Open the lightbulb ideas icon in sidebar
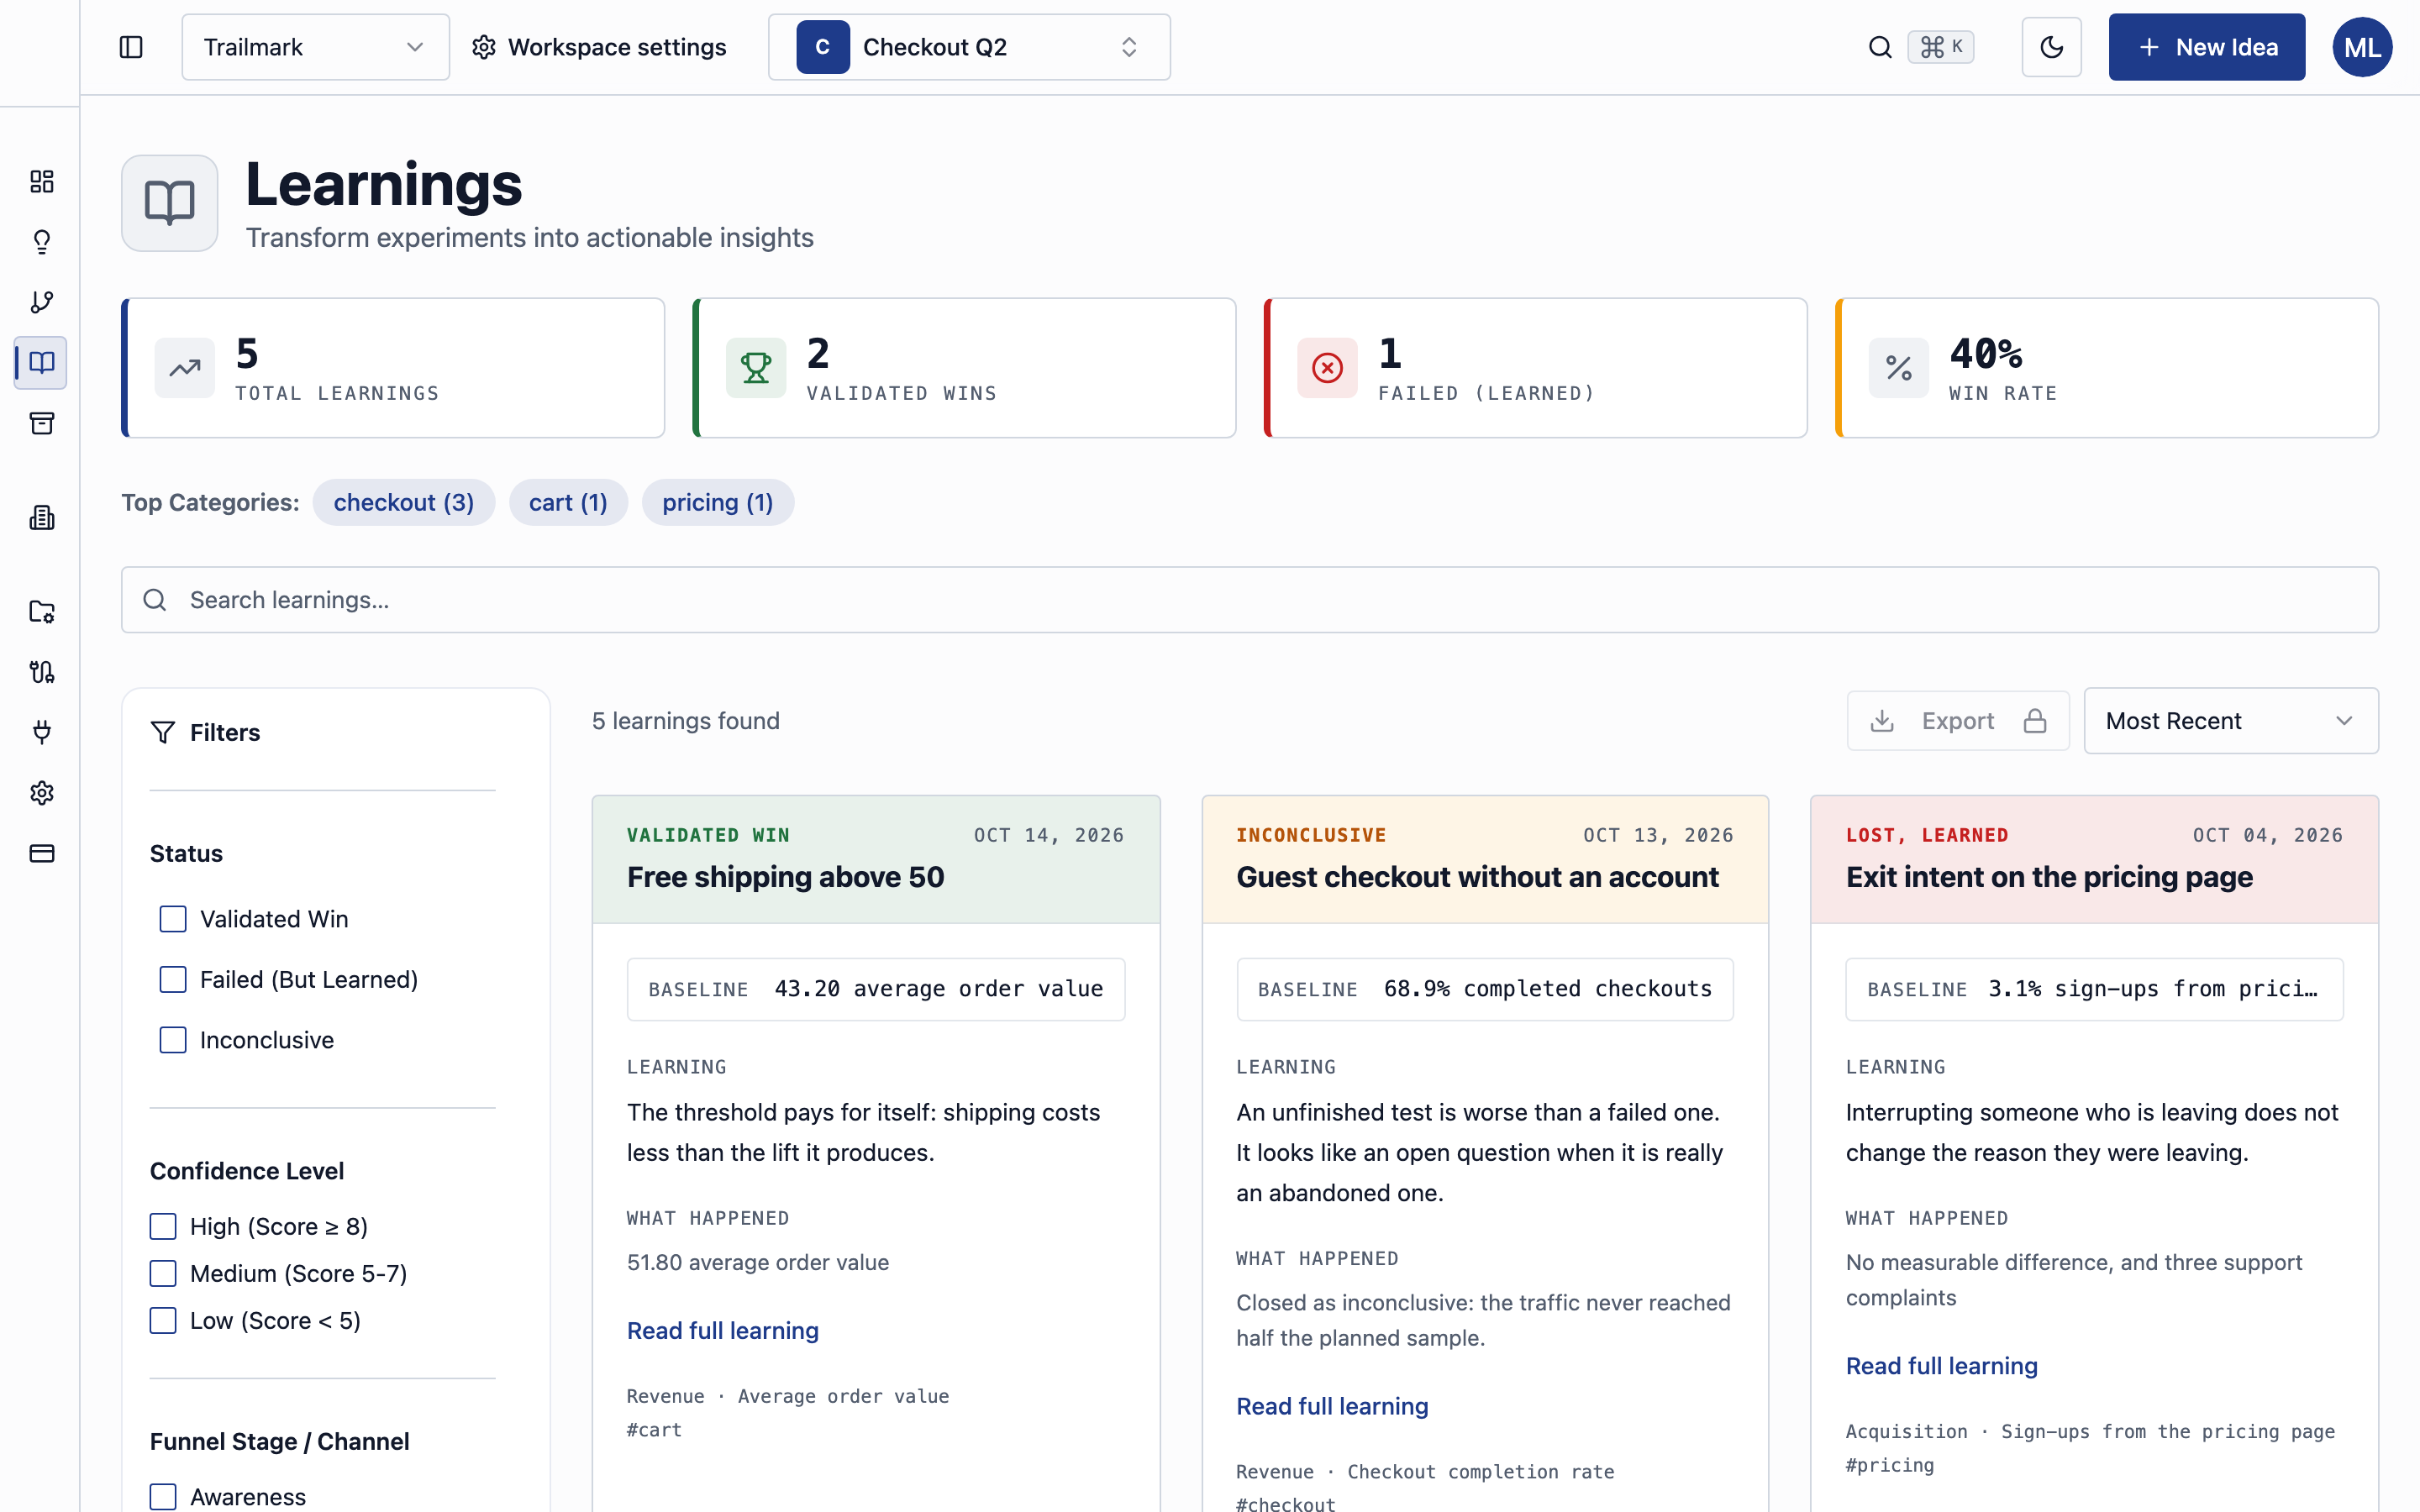2420x1512 pixels. [x=41, y=242]
